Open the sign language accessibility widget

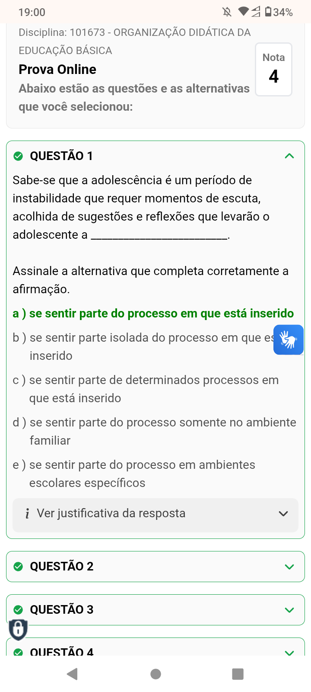click(x=288, y=340)
